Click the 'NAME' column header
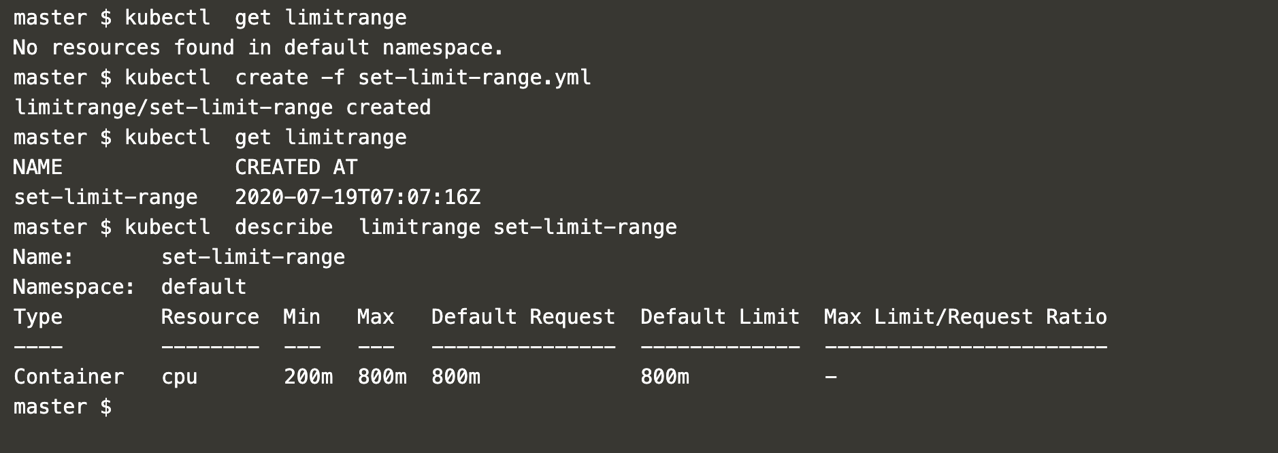 pos(38,167)
